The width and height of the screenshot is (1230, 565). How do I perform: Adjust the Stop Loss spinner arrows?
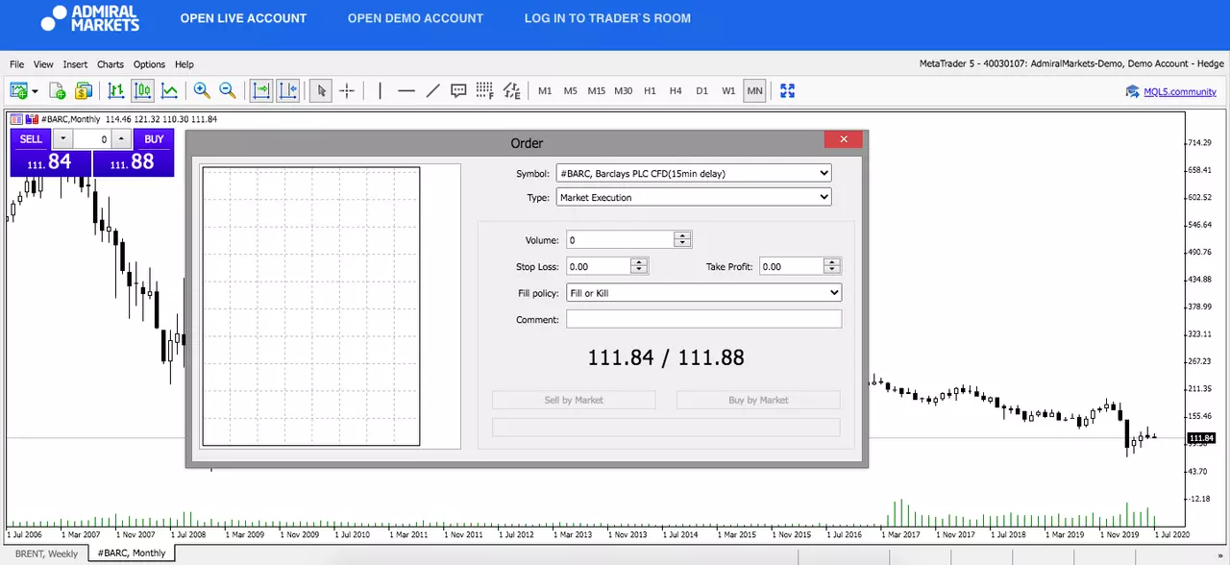coord(639,266)
